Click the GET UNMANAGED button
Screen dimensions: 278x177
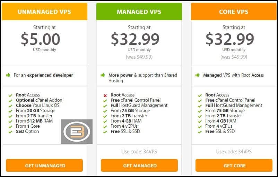44,165
